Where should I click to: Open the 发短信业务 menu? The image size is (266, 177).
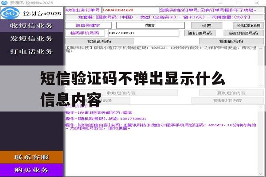31,39
